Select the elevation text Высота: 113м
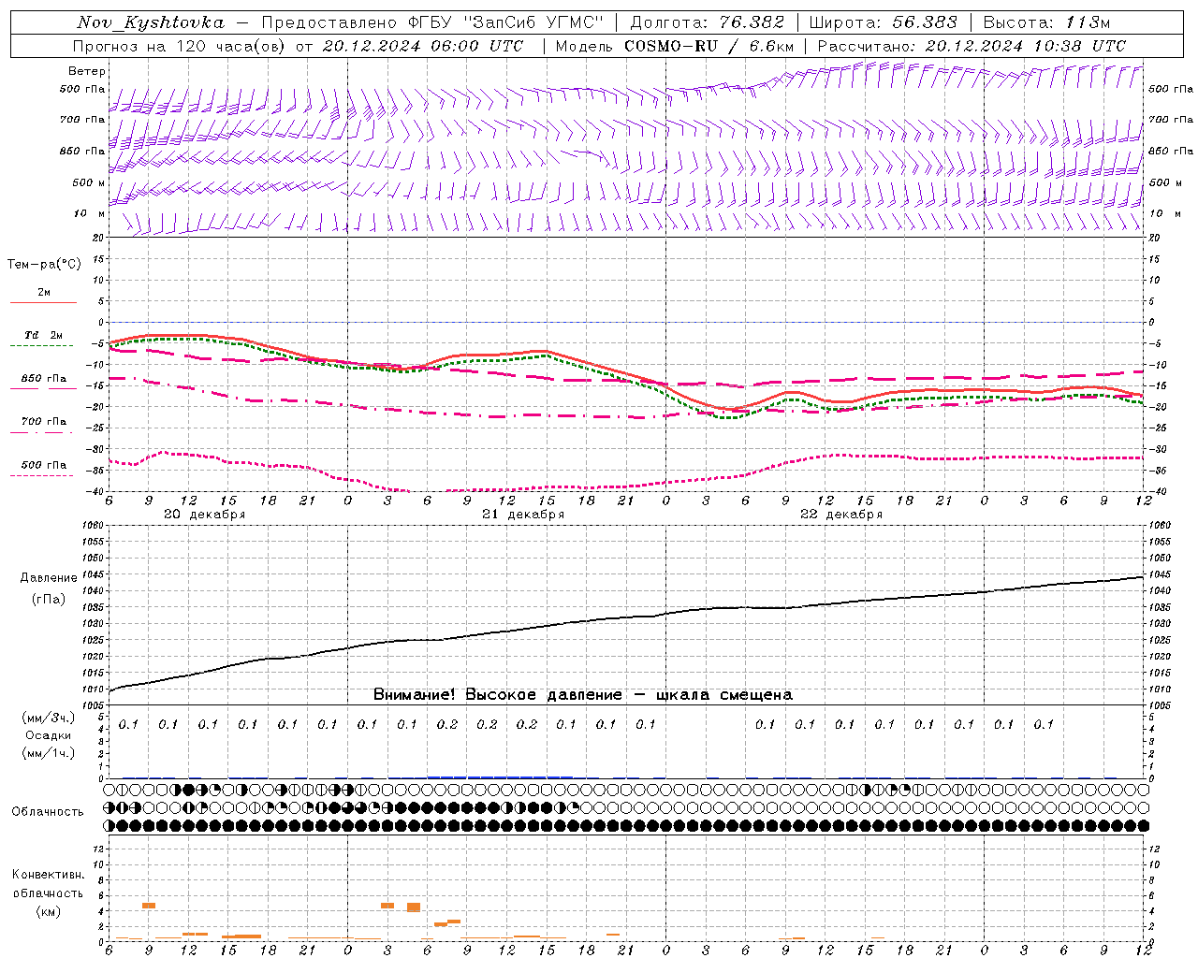 1046,22
